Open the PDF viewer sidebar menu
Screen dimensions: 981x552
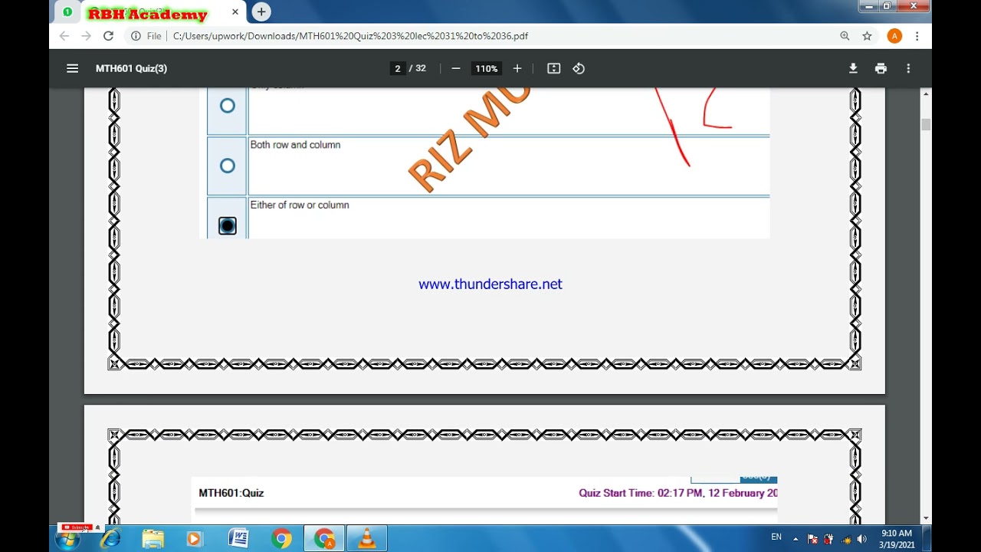72,68
